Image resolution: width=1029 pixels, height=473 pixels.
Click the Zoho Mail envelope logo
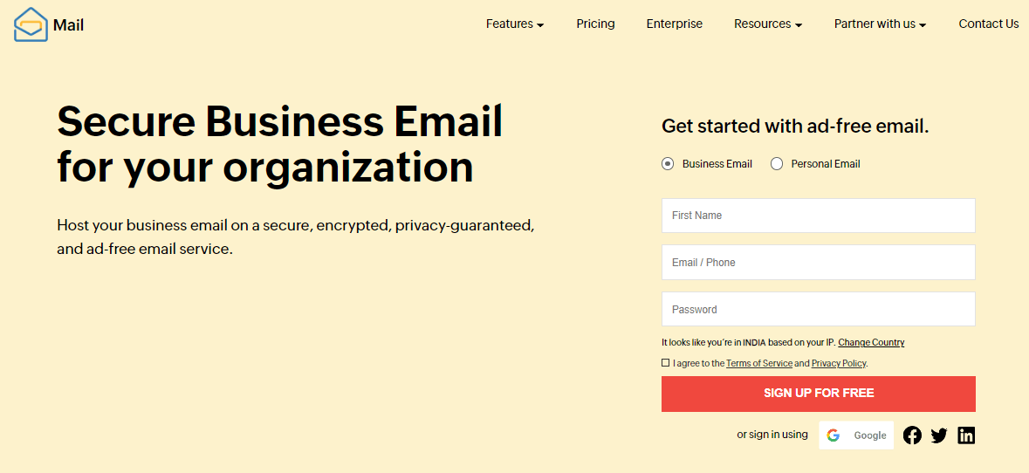click(31, 25)
